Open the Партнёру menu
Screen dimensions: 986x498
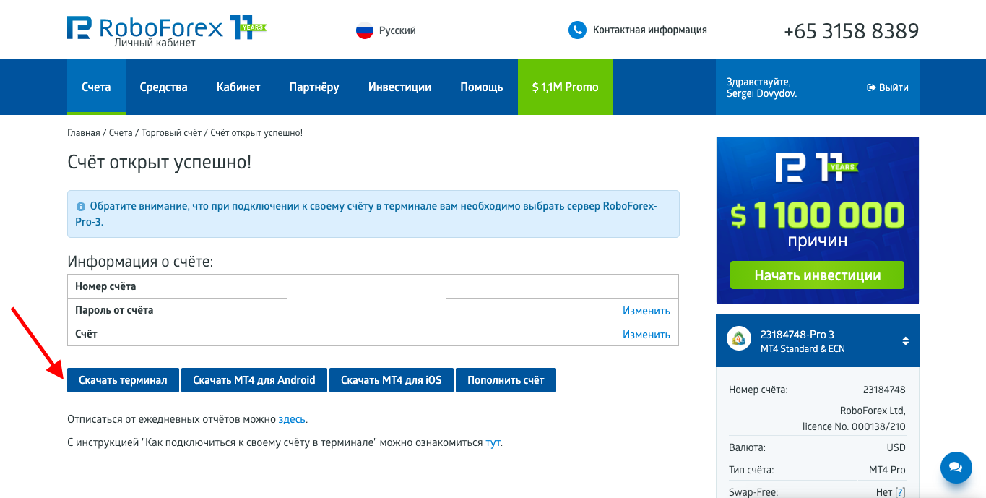click(314, 87)
